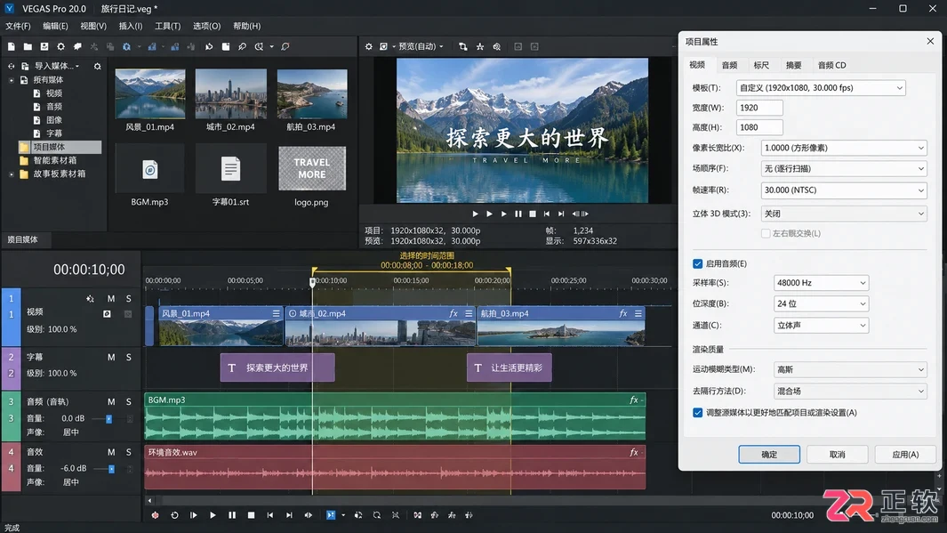Click the 确定 button
947x533 pixels.
(769, 455)
